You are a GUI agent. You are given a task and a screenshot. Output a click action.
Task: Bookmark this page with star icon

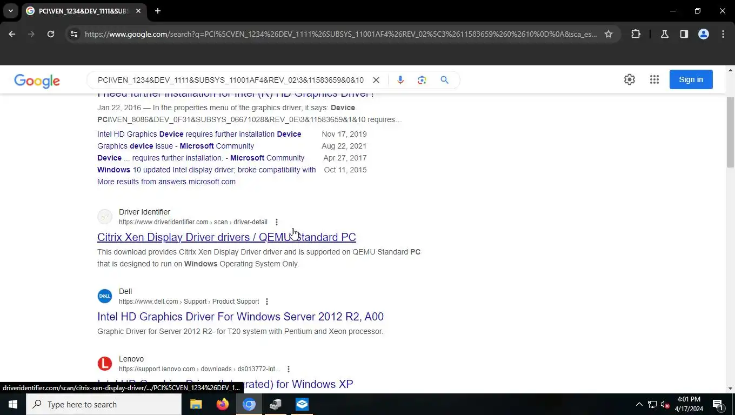(609, 34)
